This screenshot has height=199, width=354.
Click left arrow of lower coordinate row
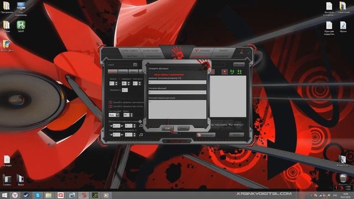click(x=111, y=135)
